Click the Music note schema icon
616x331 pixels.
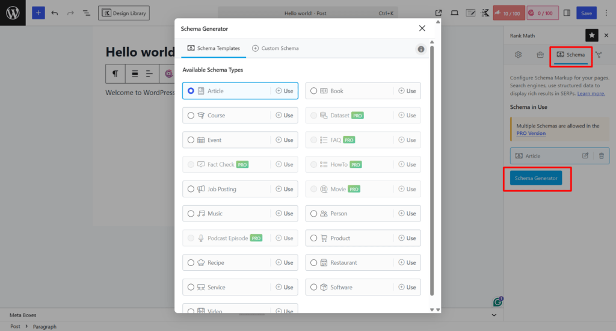(201, 214)
